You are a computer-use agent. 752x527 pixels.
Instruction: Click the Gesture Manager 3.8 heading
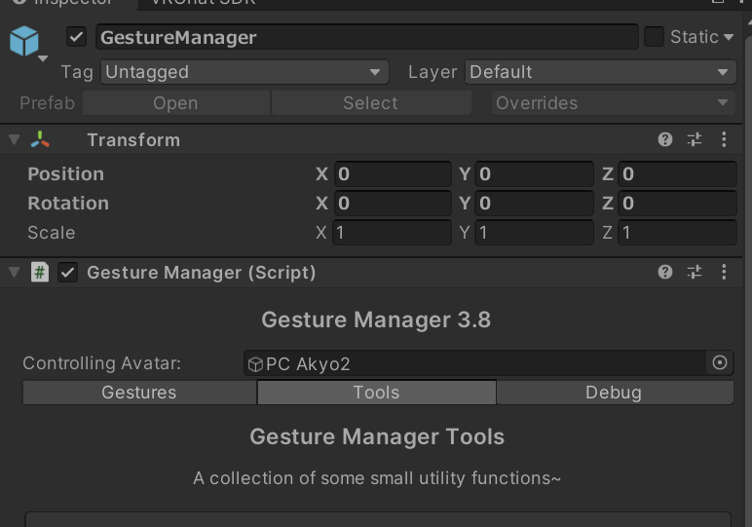pos(376,320)
